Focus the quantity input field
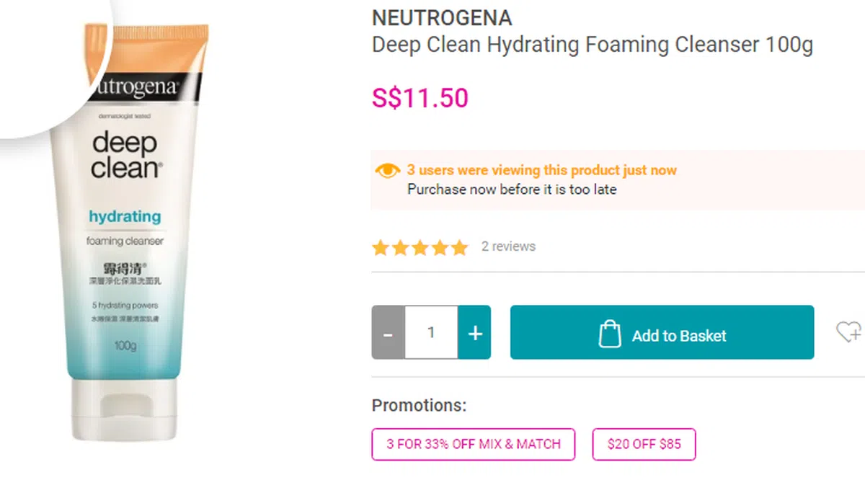 pyautogui.click(x=431, y=333)
